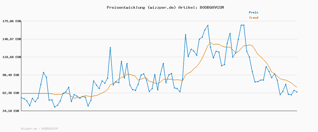Screen dimensions: 318x132
Task: Click the right end of the orange trend line
Action: 297,87
